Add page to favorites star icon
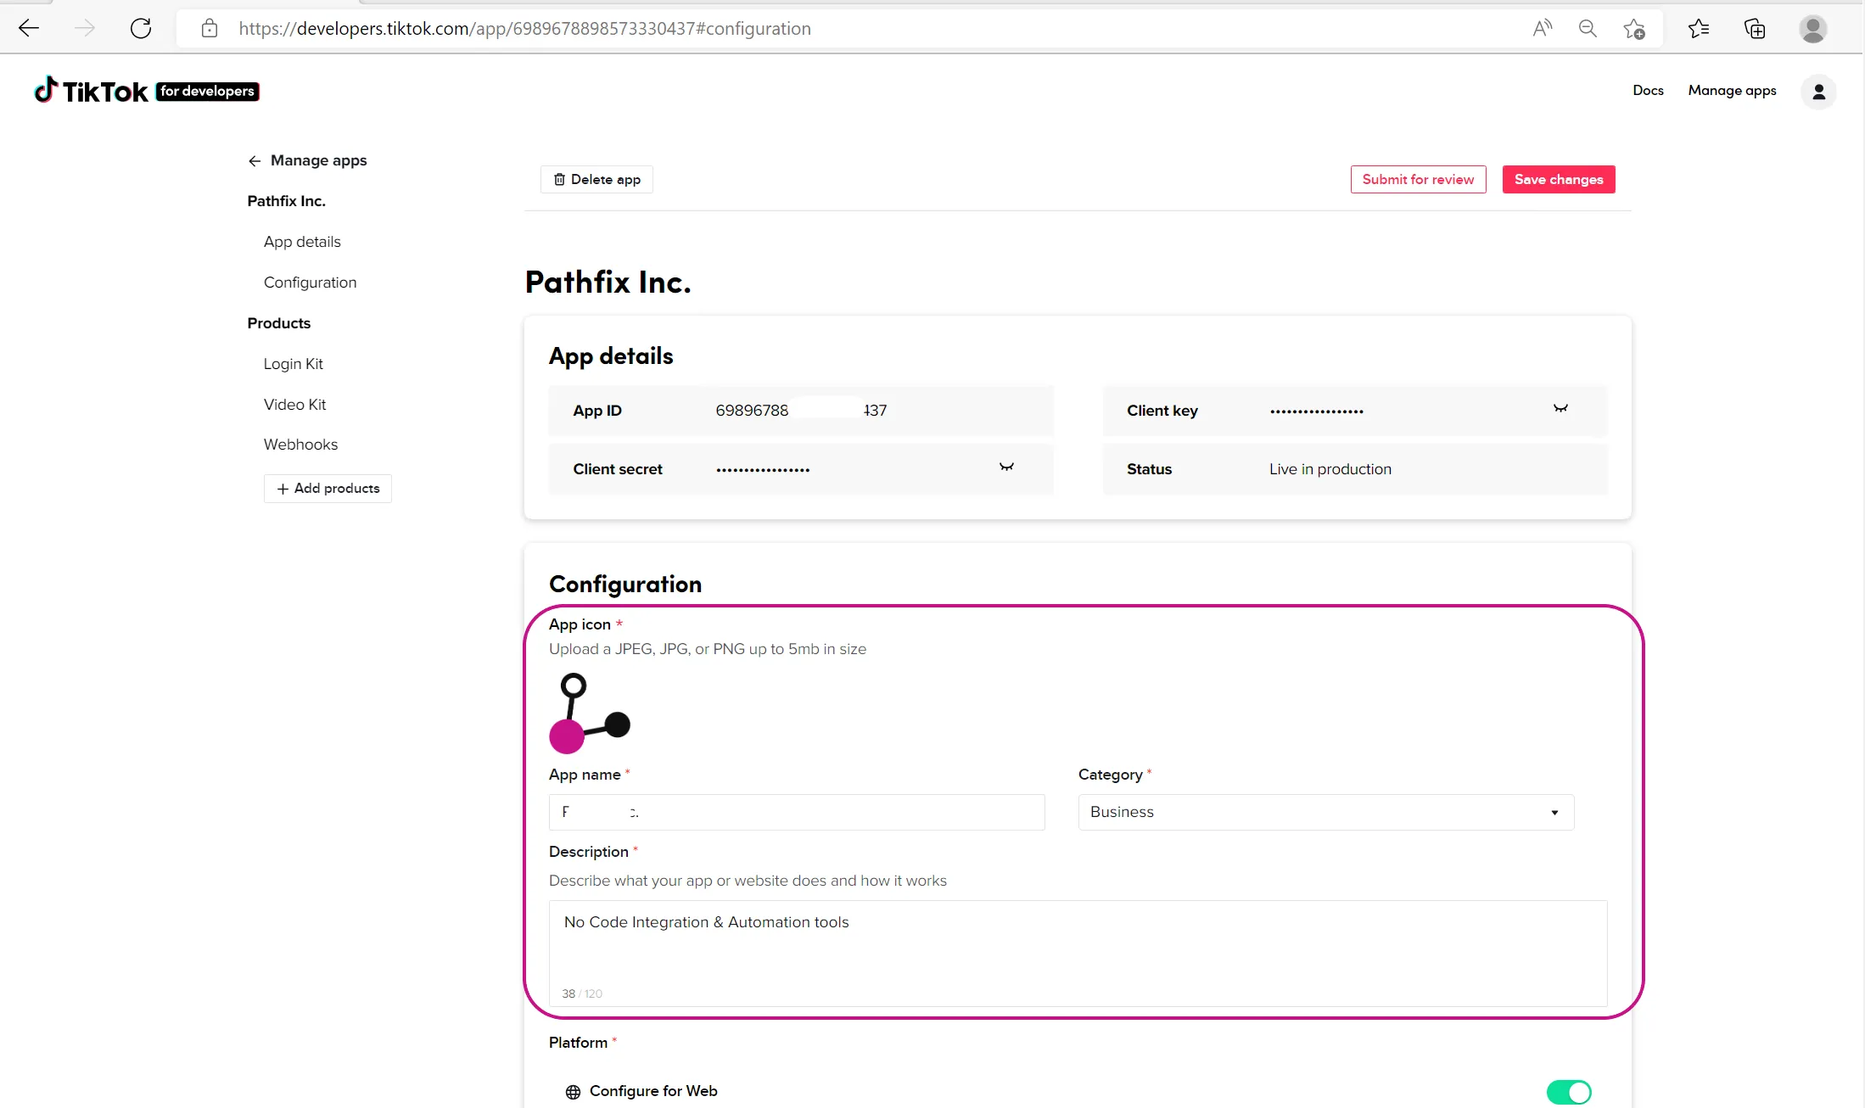The image size is (1865, 1108). click(1634, 29)
